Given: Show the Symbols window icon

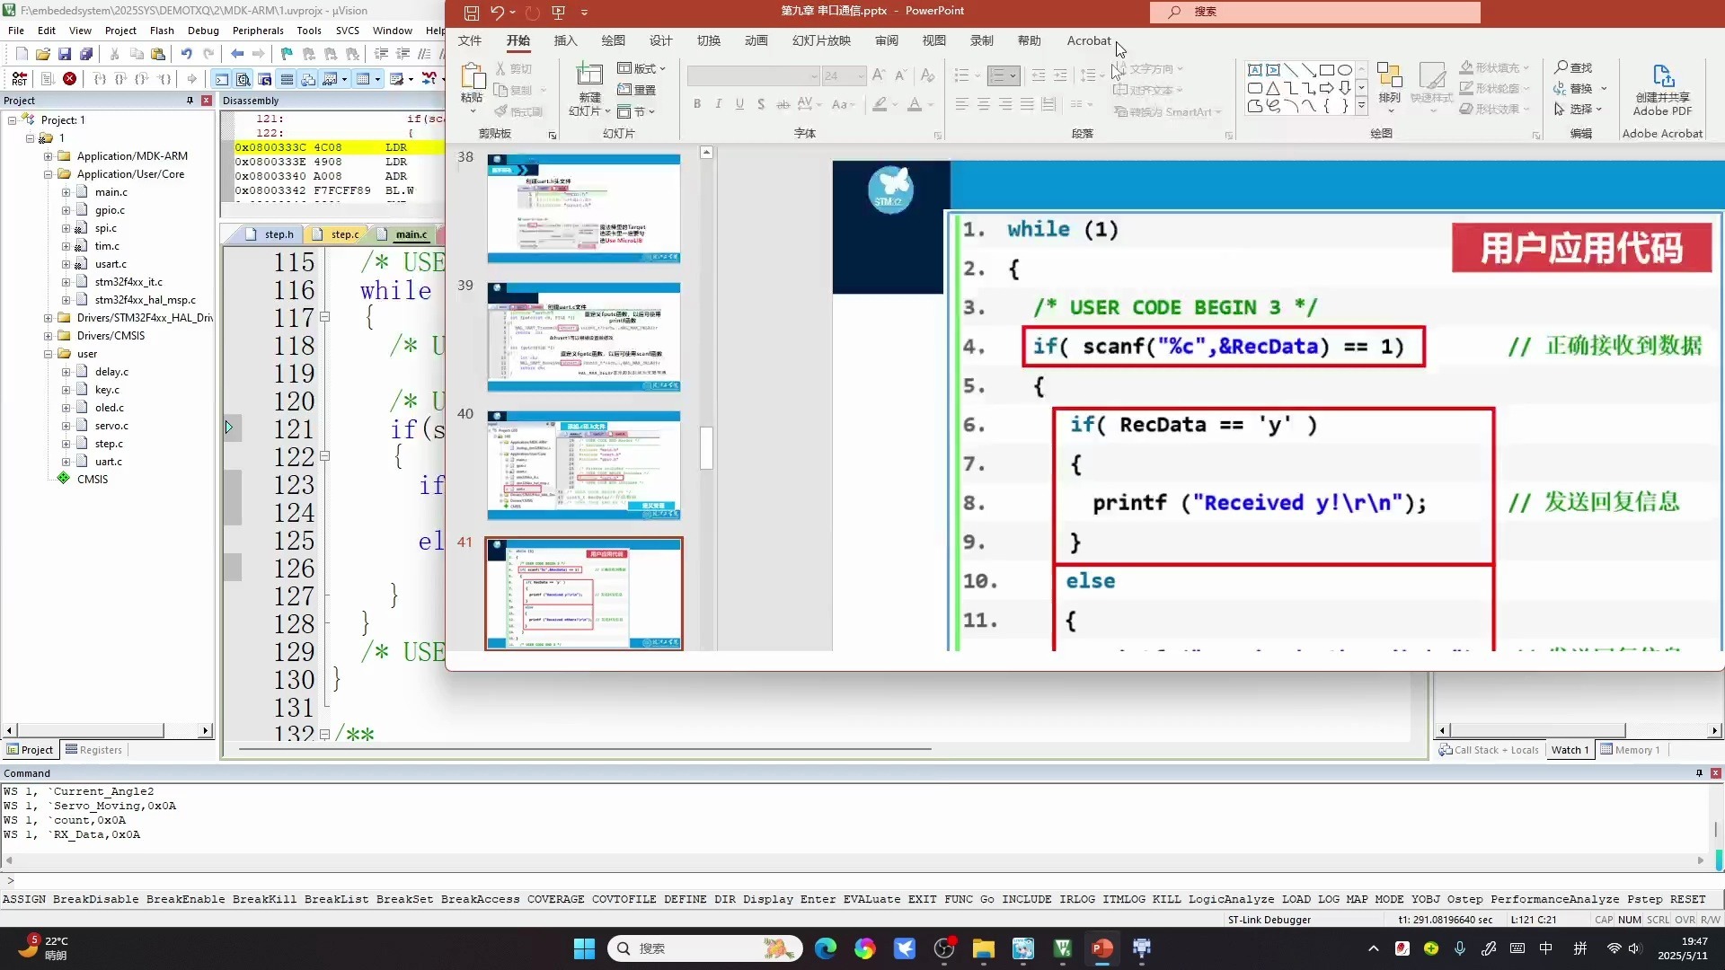Looking at the screenshot, I should [x=264, y=79].
